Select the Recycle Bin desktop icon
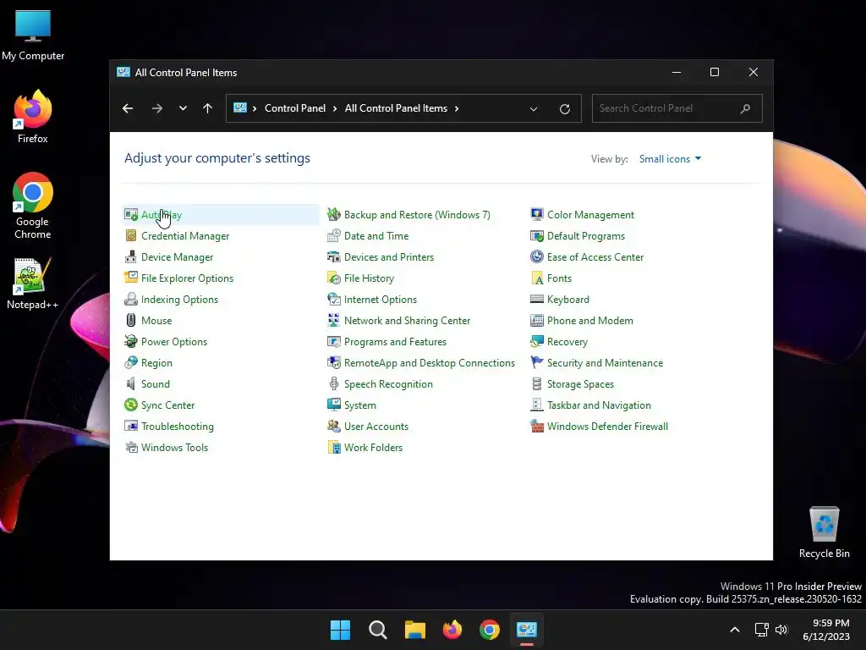The width and height of the screenshot is (866, 650). tap(824, 532)
